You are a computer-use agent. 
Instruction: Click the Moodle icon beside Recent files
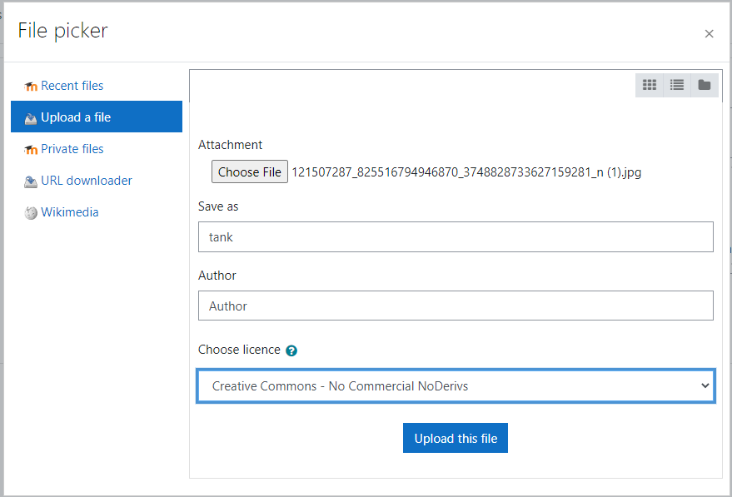[x=31, y=87]
